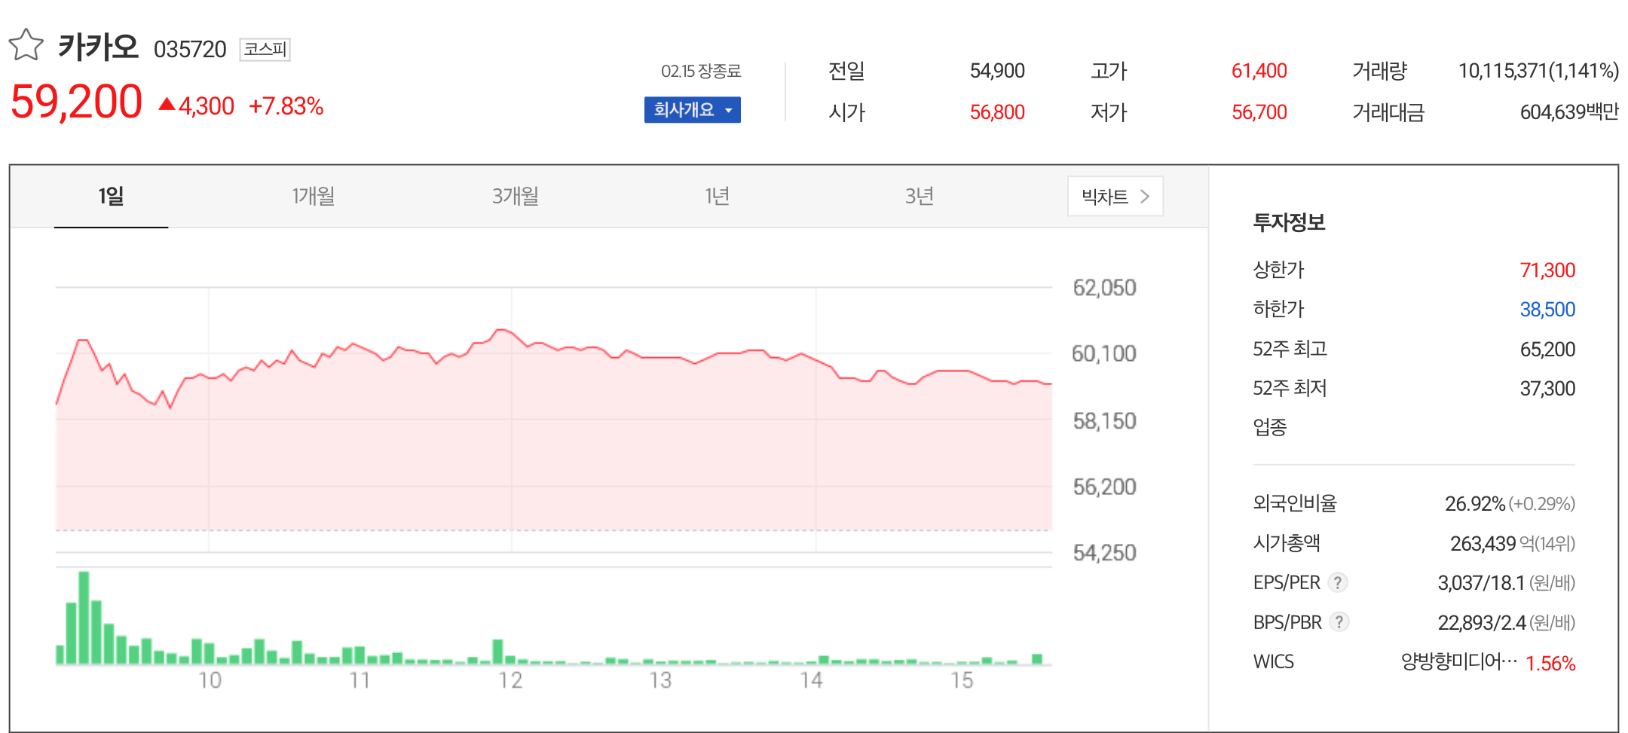Select the 1일 chart tab
Image resolution: width=1628 pixels, height=733 pixels.
111,197
